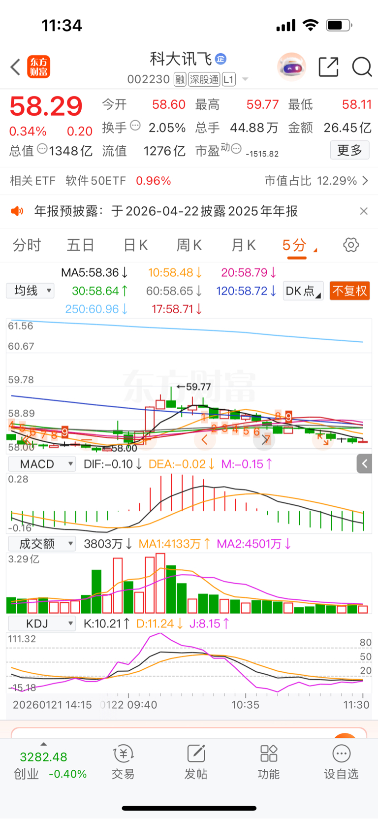The image size is (378, 819).
Task: Tap the 更多 button
Action: click(x=349, y=150)
